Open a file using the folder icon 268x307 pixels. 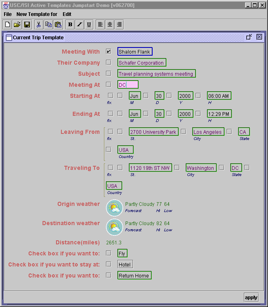[x=17, y=25]
